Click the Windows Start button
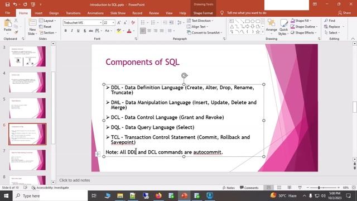The height and width of the screenshot is (201, 357). [6, 196]
